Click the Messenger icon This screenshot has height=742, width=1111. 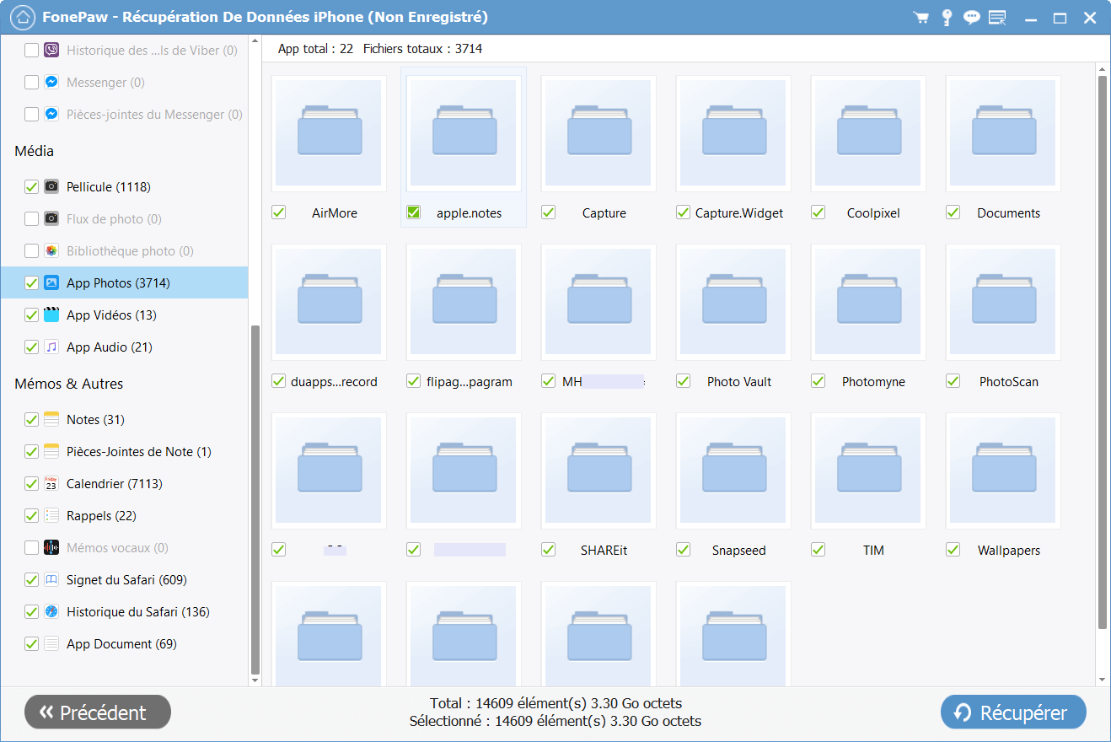coord(51,83)
